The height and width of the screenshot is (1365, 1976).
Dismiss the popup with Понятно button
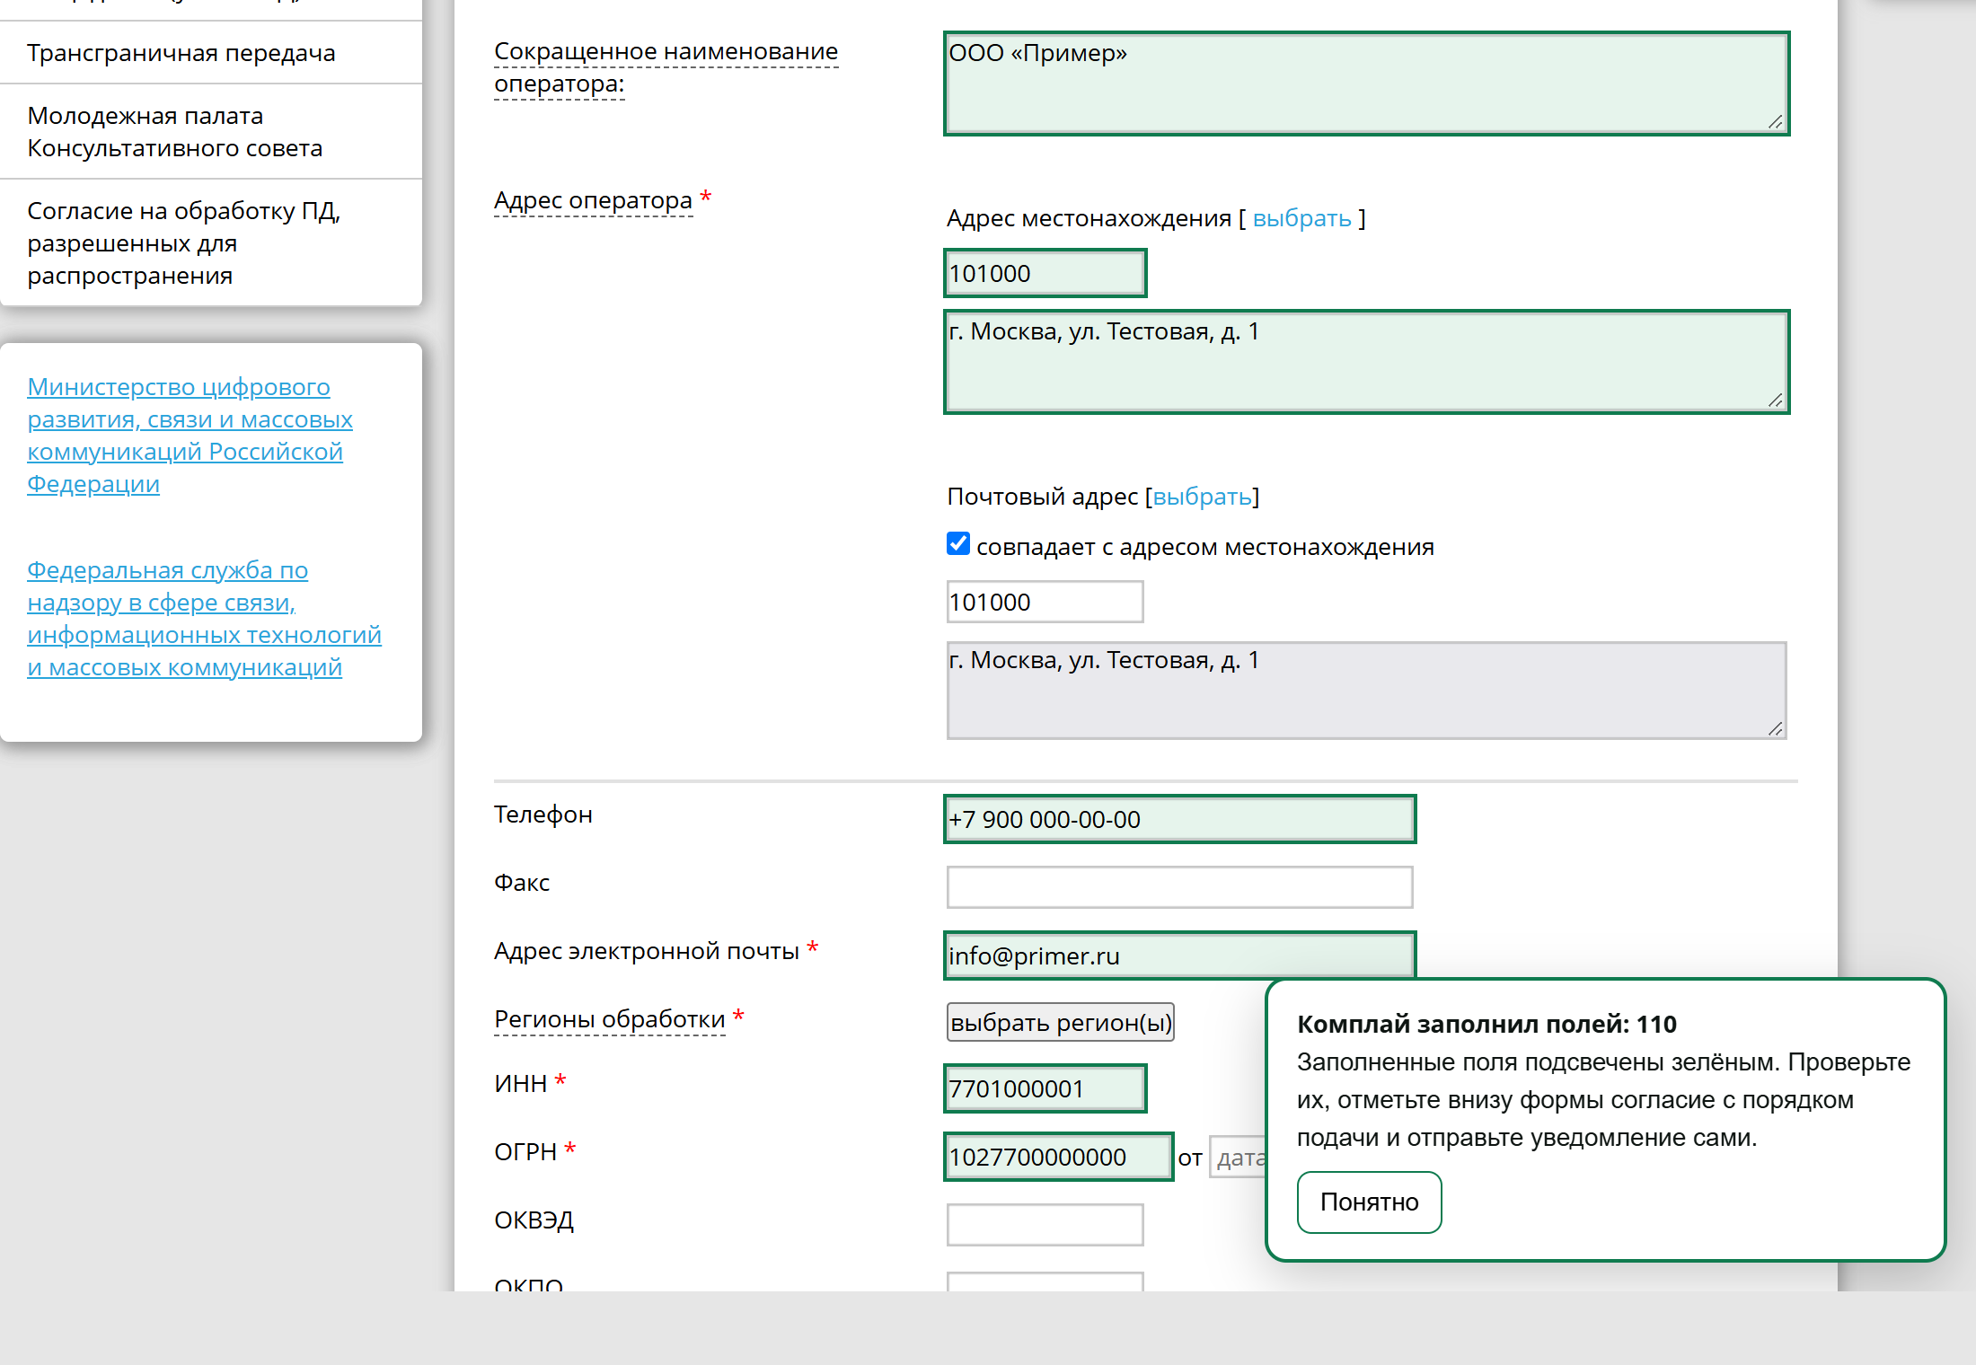pos(1369,1202)
